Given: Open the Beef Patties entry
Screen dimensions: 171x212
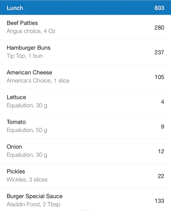Looking at the screenshot, I should 85,27.
